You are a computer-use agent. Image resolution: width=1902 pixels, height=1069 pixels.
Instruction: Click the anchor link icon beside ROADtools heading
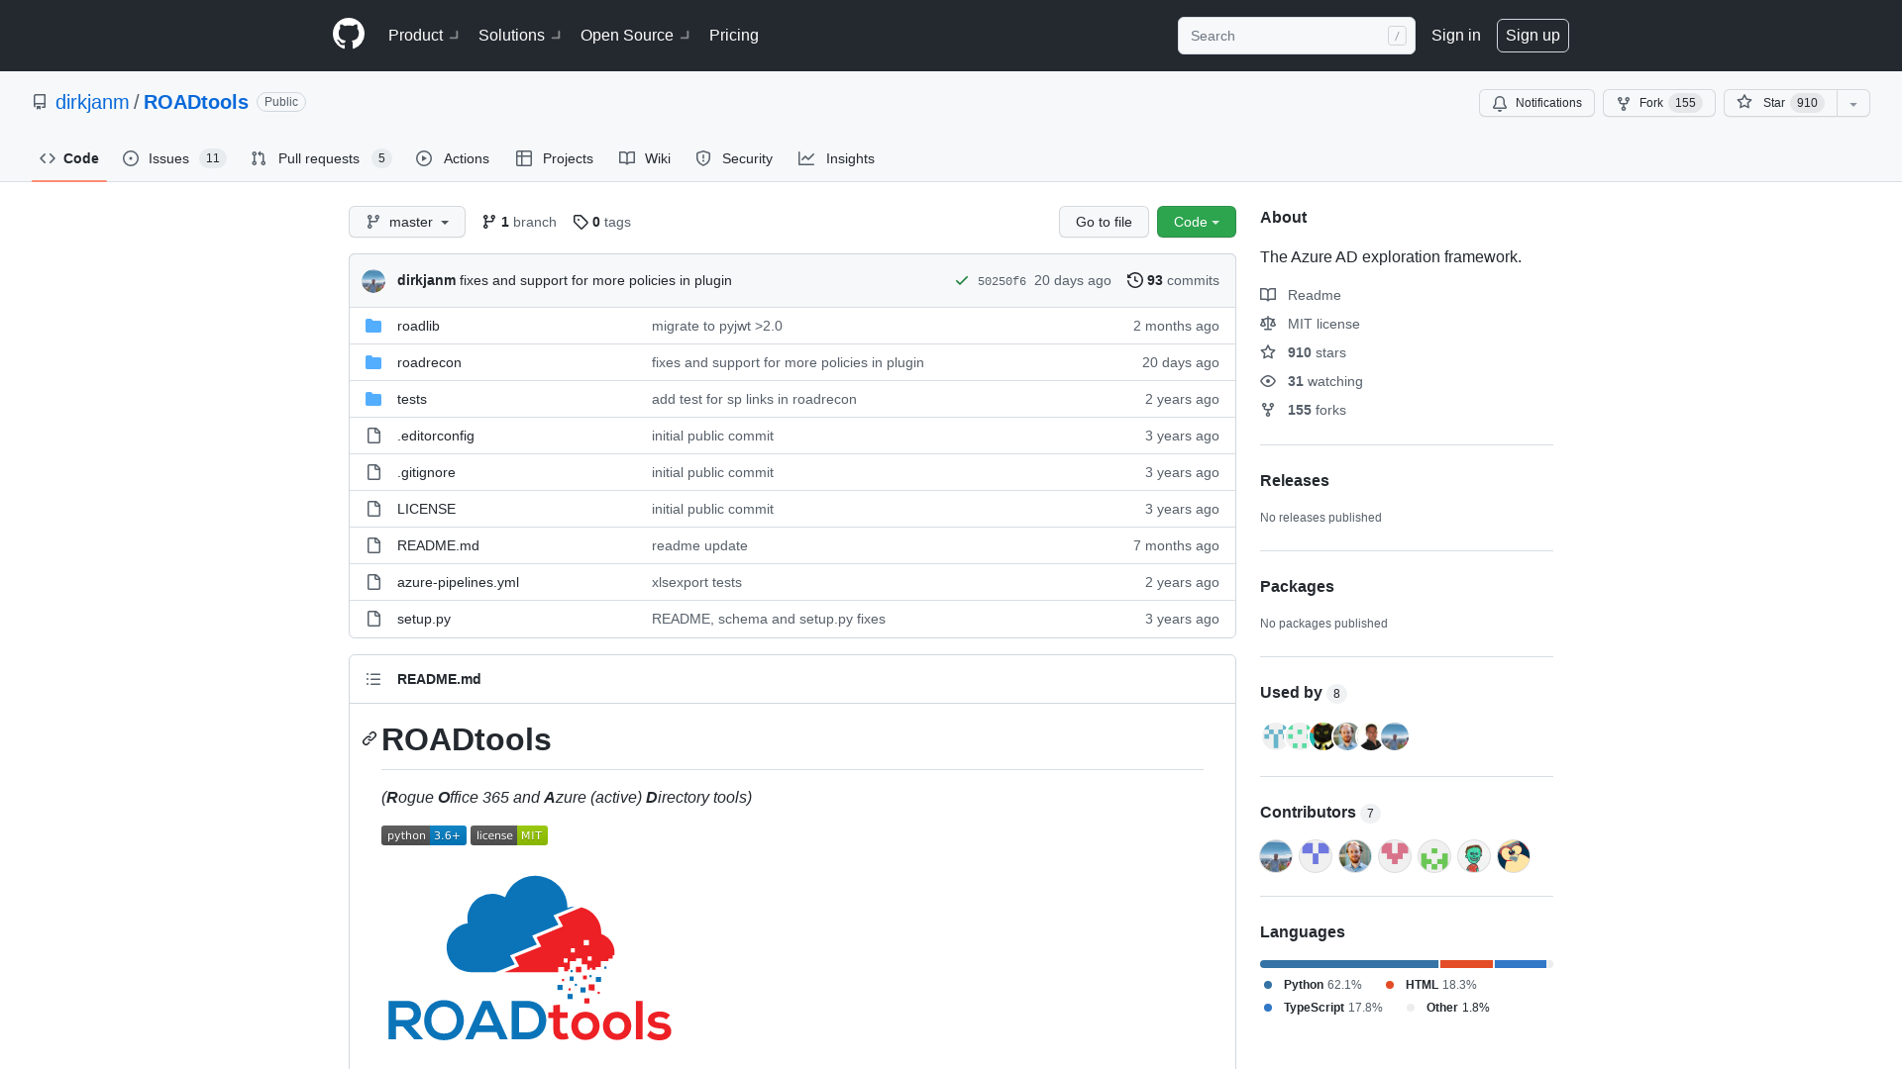[x=370, y=739]
